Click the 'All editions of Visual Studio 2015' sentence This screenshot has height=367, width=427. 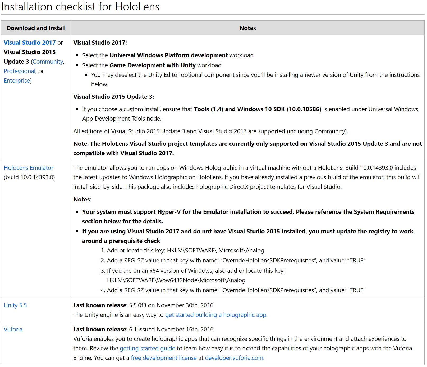[211, 131]
